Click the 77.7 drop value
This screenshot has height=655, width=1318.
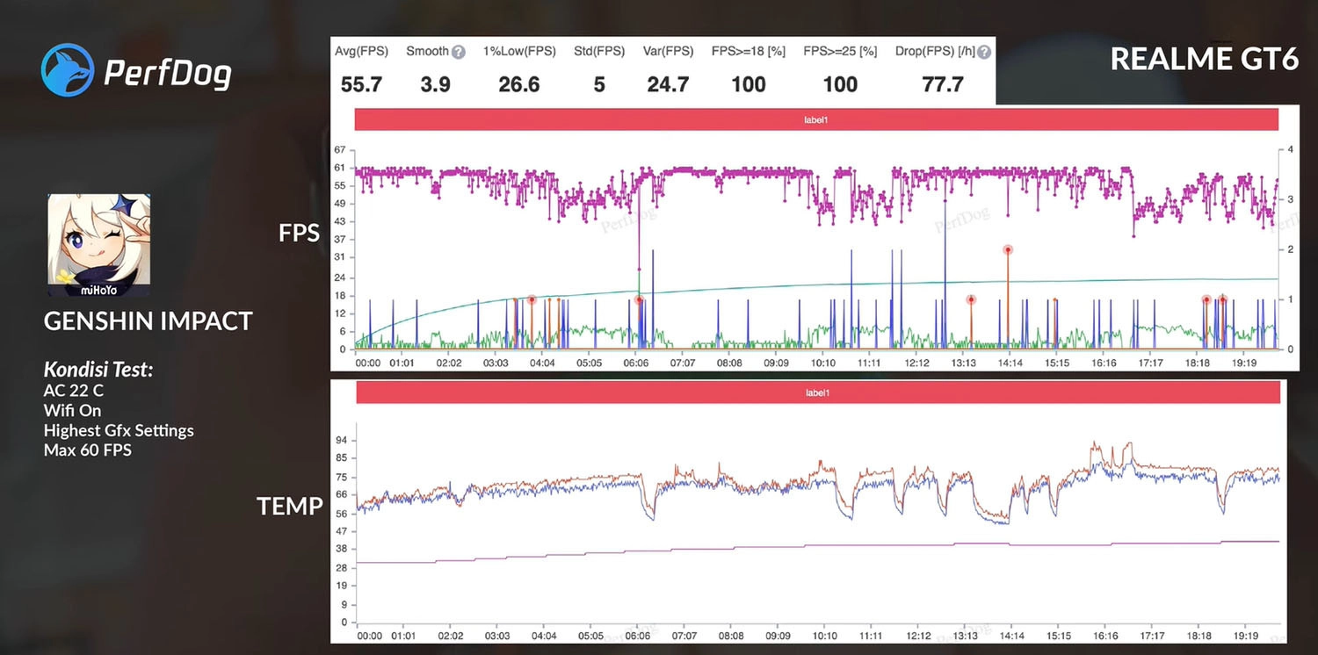(x=943, y=84)
